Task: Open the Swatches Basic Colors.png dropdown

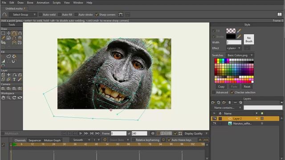Action: click(x=240, y=55)
